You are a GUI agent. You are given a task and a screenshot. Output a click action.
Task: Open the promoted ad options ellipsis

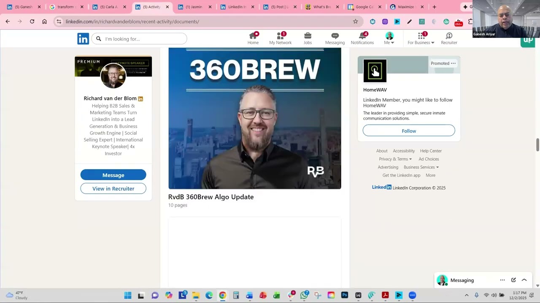tap(453, 63)
